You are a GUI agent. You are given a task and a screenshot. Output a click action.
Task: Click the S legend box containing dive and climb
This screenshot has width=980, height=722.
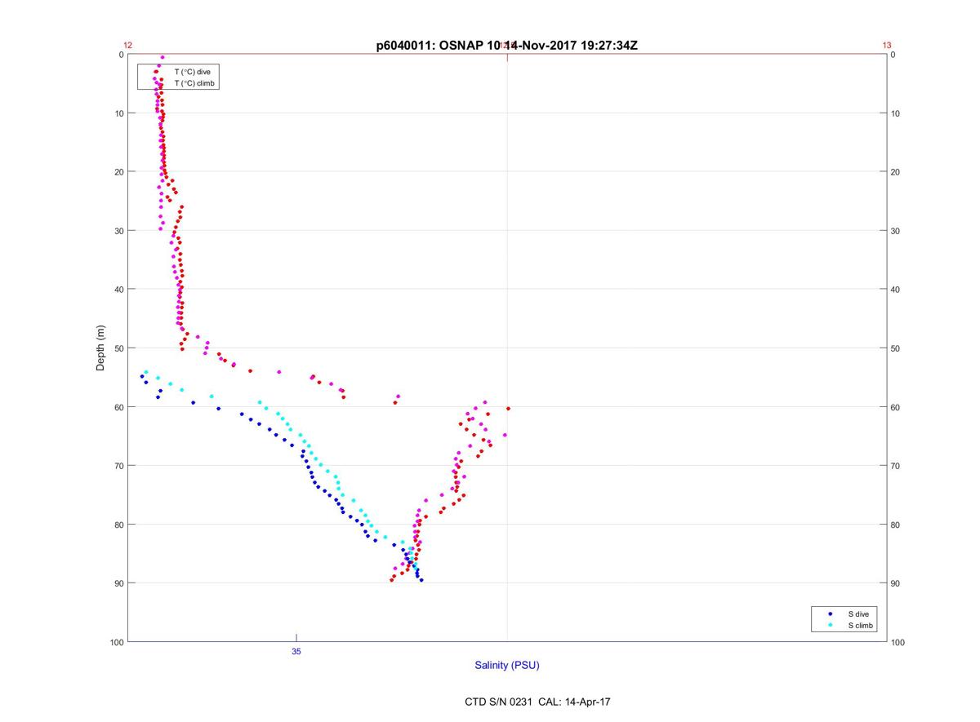click(x=844, y=619)
